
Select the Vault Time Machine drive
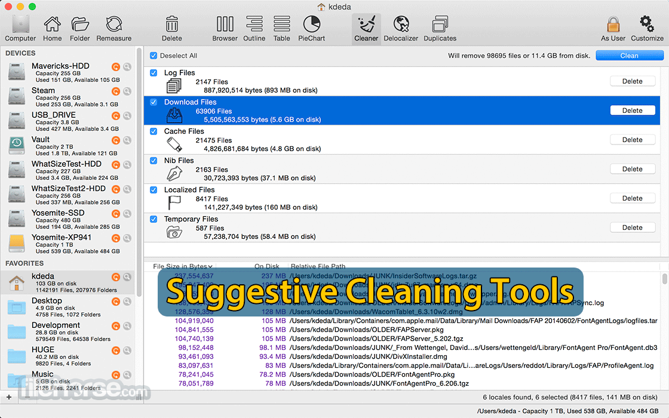click(x=67, y=146)
